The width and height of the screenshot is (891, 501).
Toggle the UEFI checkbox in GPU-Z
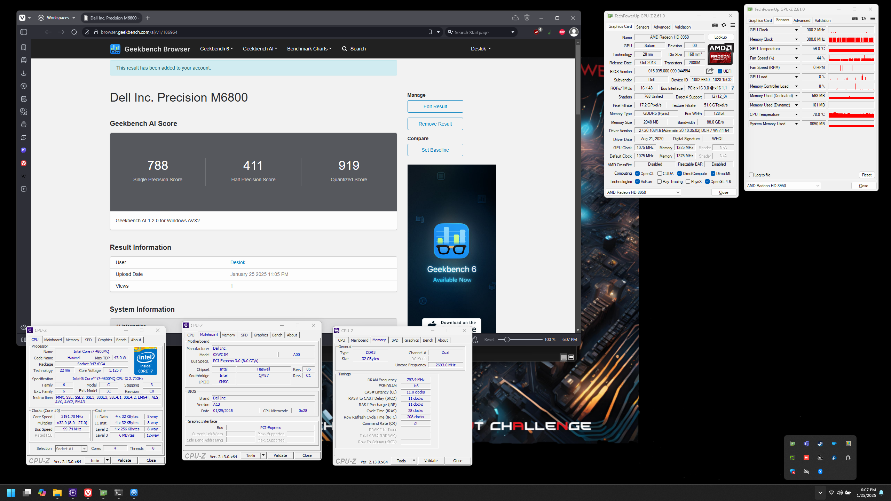720,71
